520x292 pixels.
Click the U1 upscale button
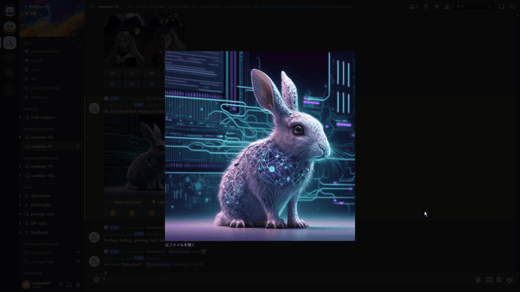pos(112,73)
